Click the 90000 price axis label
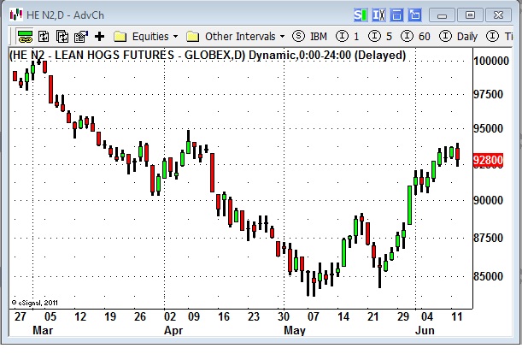The height and width of the screenshot is (354, 522). point(488,200)
